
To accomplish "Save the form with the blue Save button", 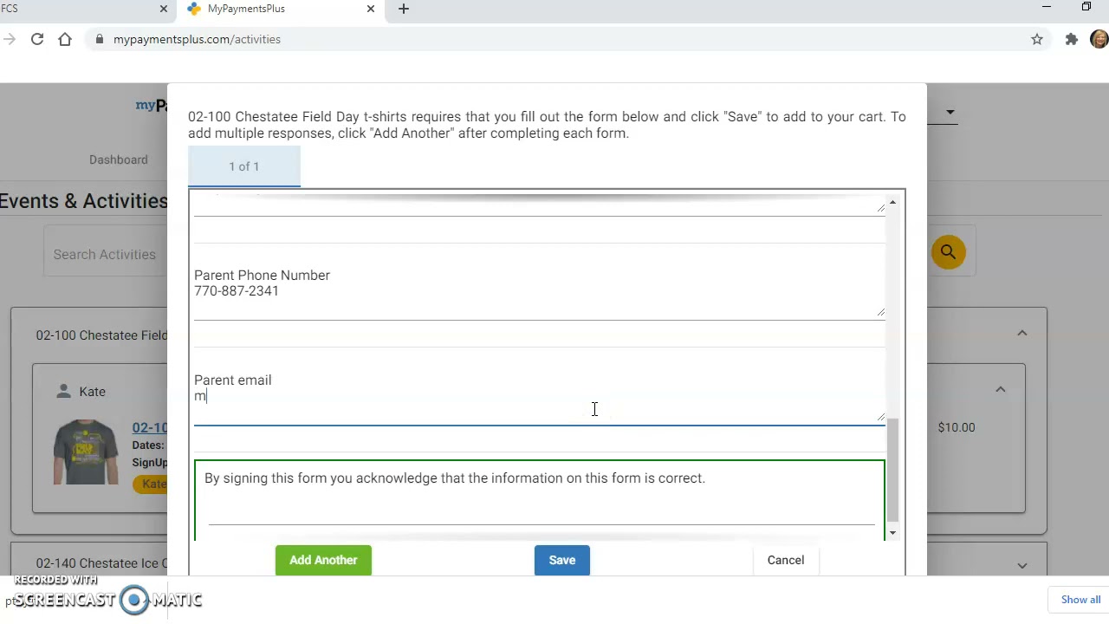I will click(x=561, y=560).
